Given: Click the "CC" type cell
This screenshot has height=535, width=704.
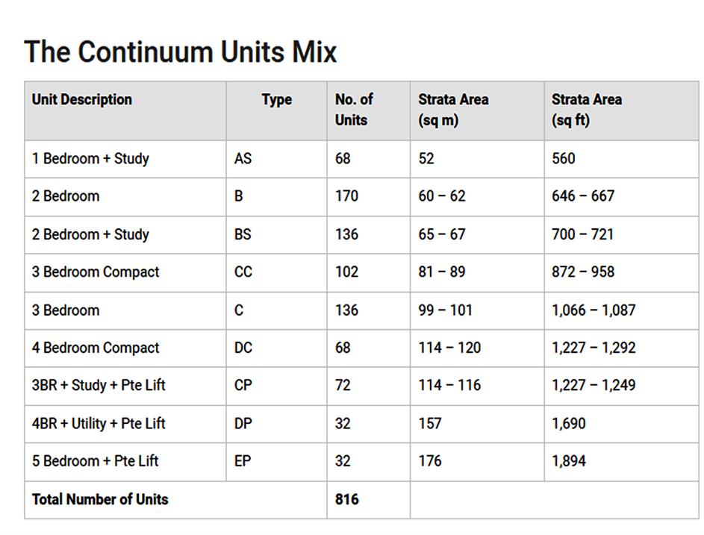Looking at the screenshot, I should 243,272.
